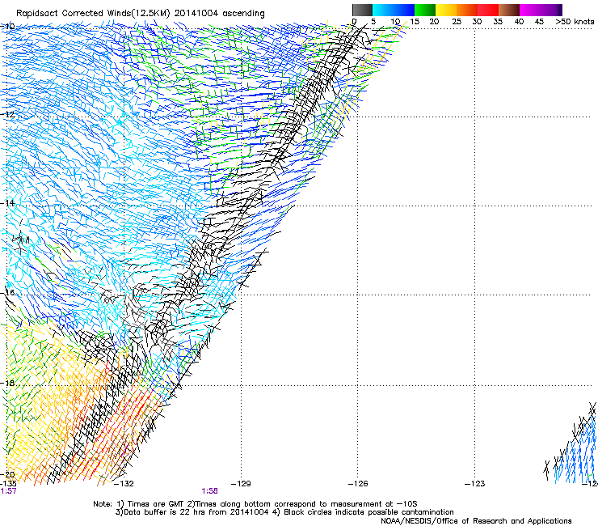This screenshot has width=598, height=526.
Task: Click the '20141004 ascending' date text
Action: click(x=220, y=14)
